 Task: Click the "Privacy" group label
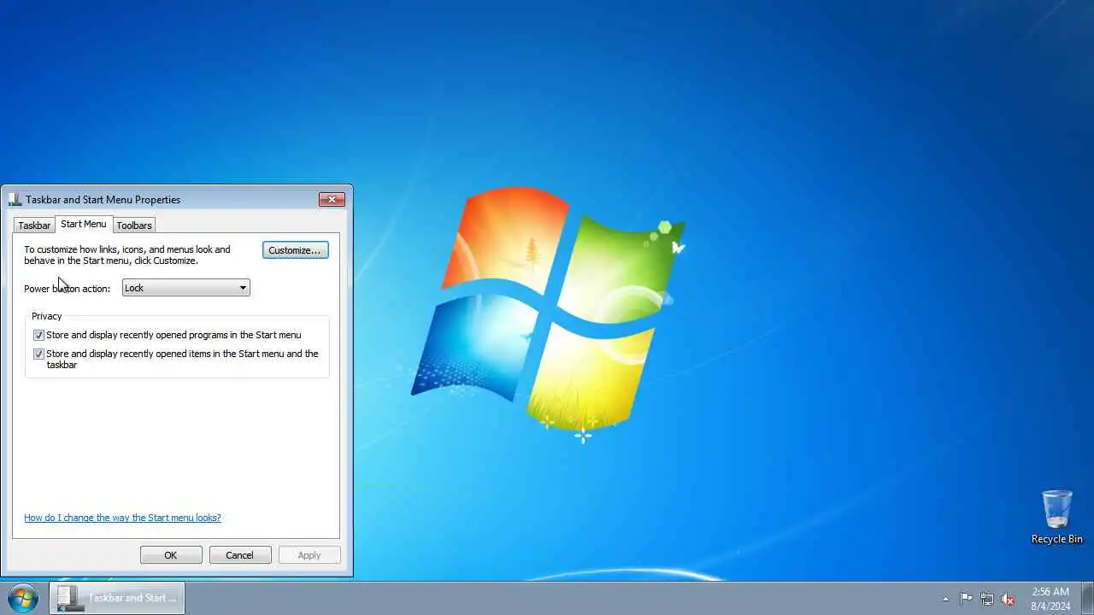coord(47,316)
